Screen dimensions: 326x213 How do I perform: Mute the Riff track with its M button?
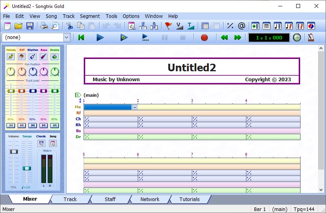21,125
